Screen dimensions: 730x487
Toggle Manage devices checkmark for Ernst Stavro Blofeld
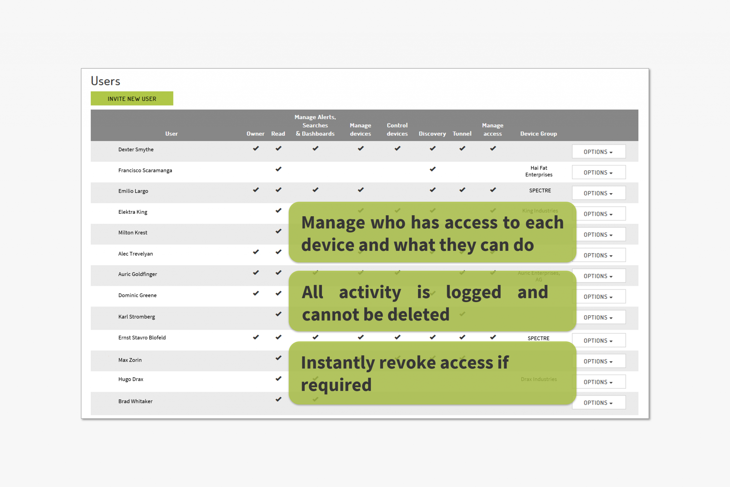361,337
